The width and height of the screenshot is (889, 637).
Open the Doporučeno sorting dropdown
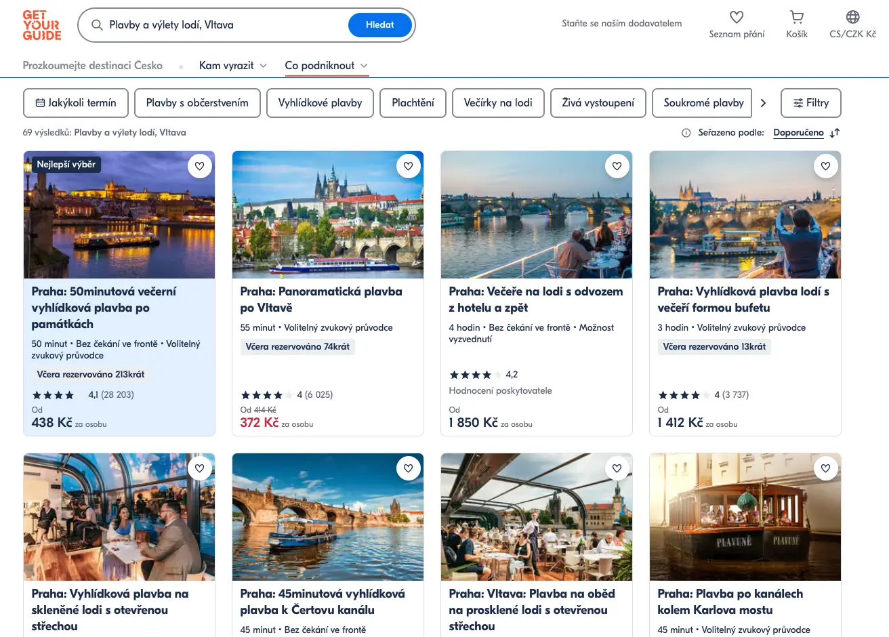click(800, 133)
